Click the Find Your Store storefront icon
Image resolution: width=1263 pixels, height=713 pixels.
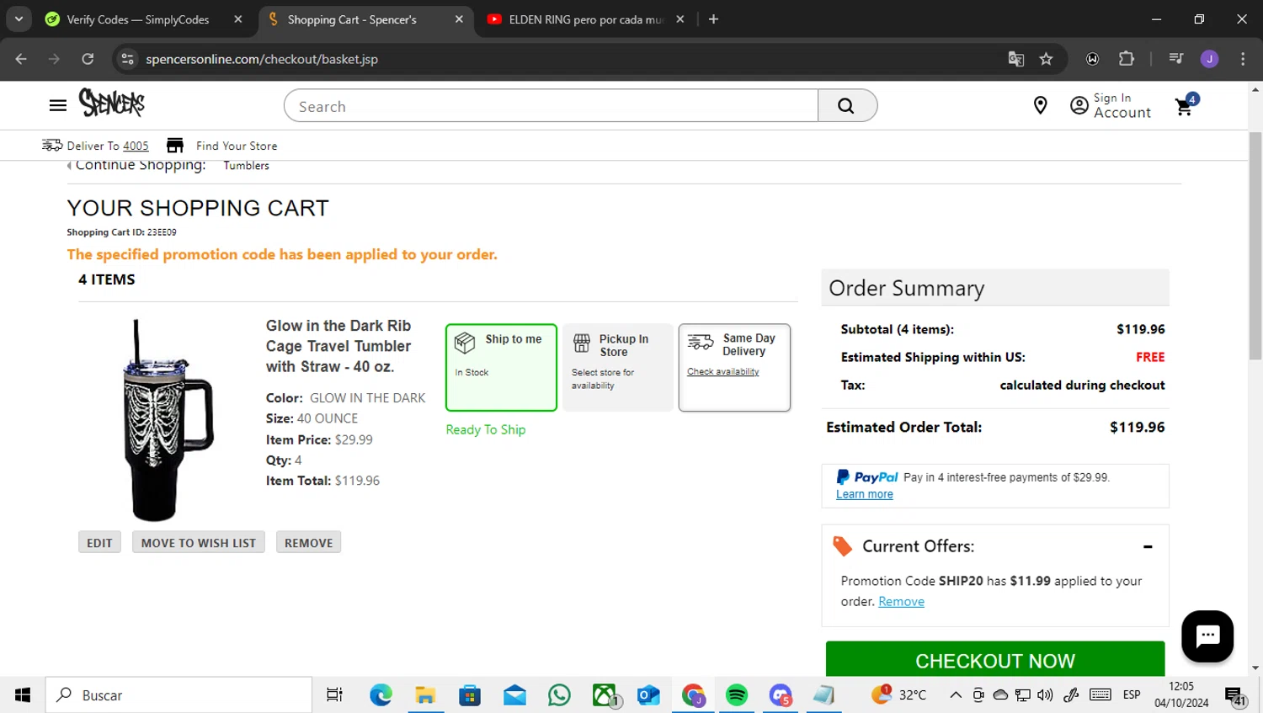(175, 146)
